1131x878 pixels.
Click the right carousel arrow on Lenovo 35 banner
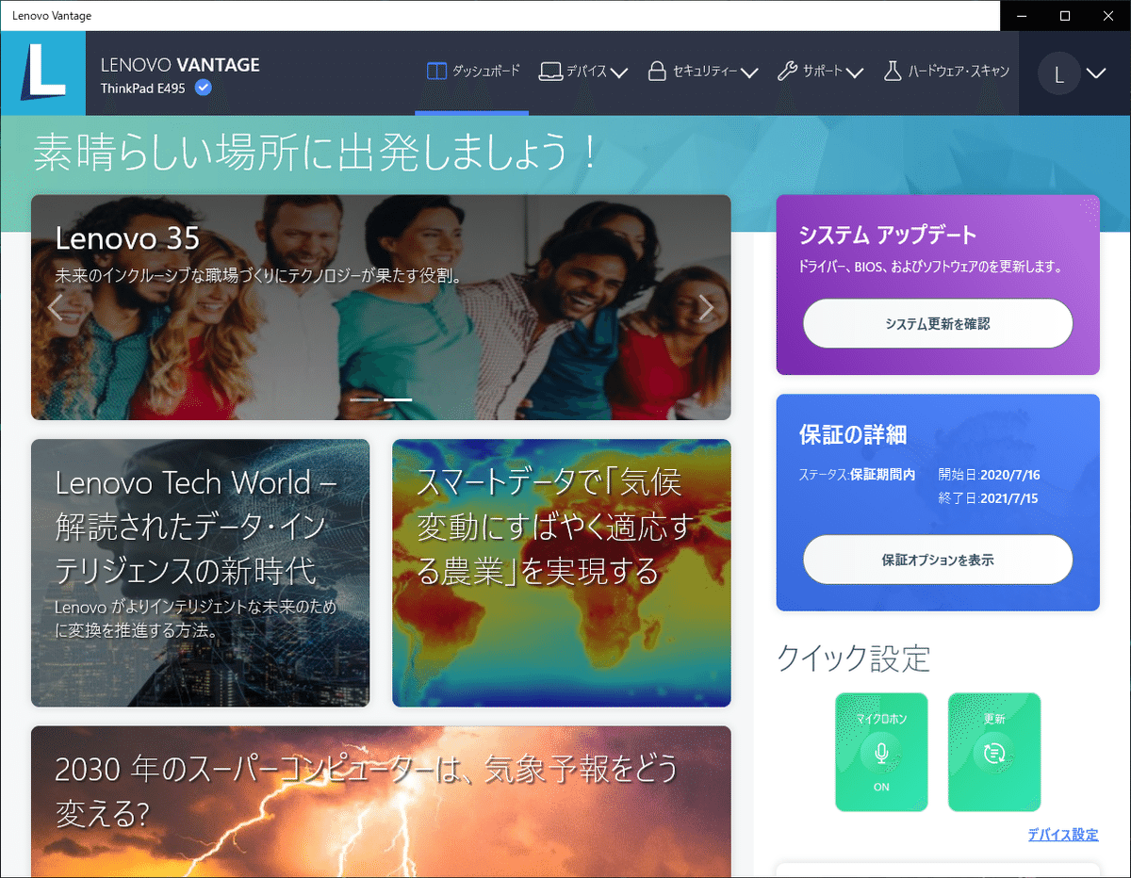(706, 306)
